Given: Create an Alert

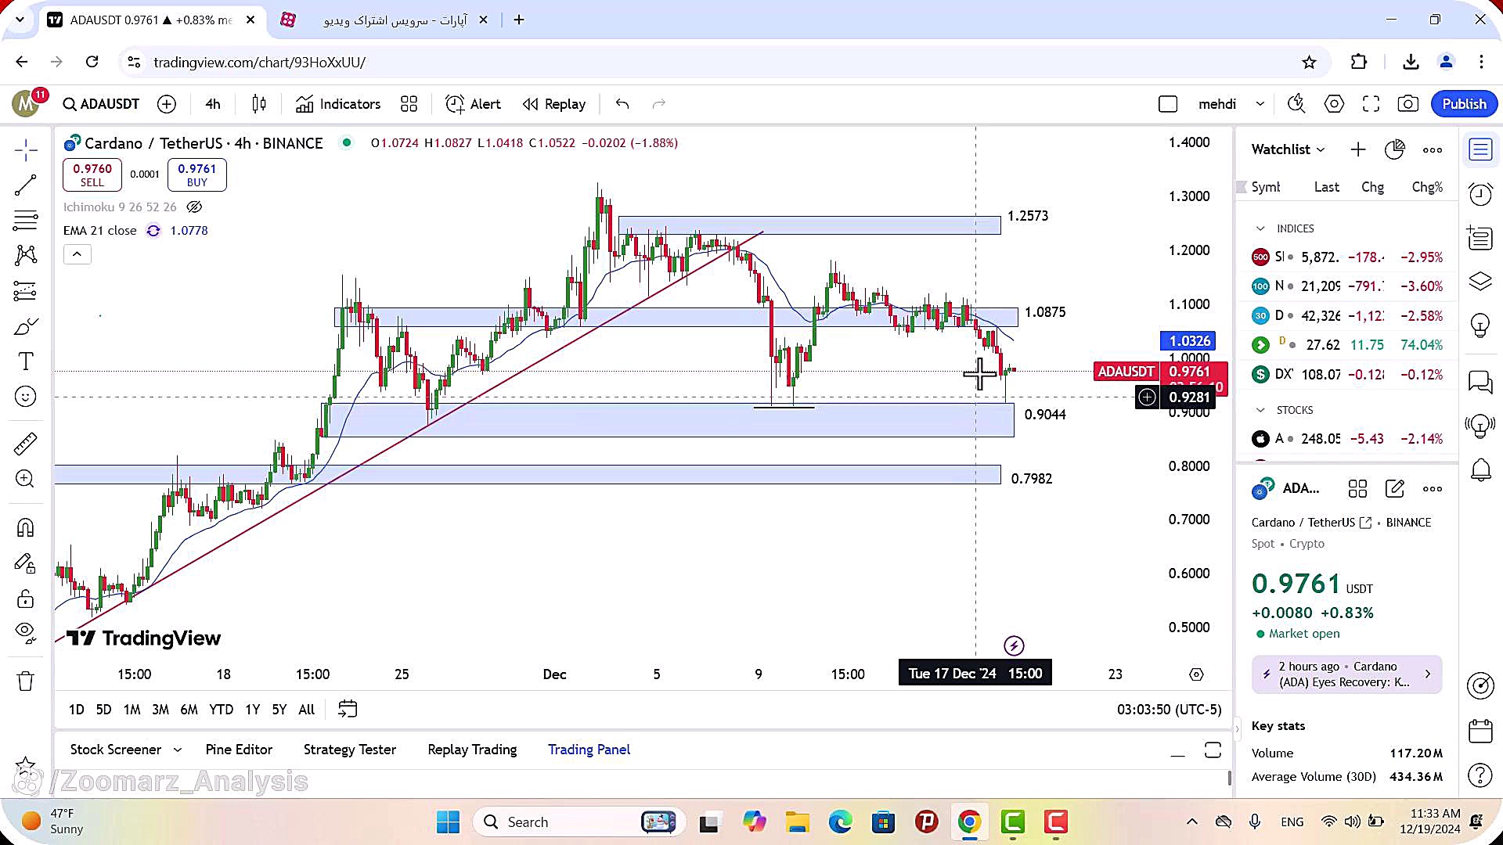Looking at the screenshot, I should [473, 104].
